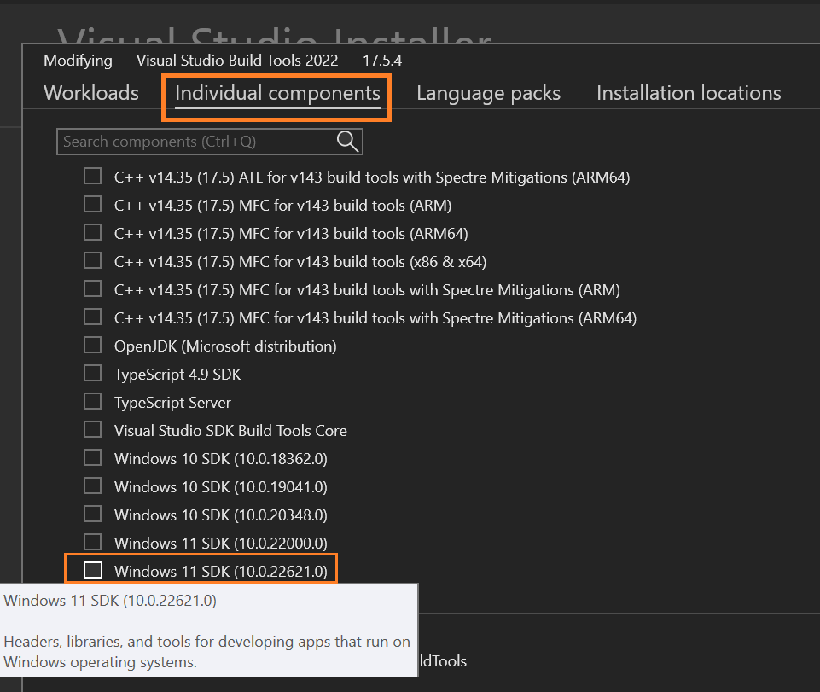Viewport: 820px width, 692px height.
Task: Check MFC for v143 build tools (x86 & x64)
Action: tap(93, 260)
